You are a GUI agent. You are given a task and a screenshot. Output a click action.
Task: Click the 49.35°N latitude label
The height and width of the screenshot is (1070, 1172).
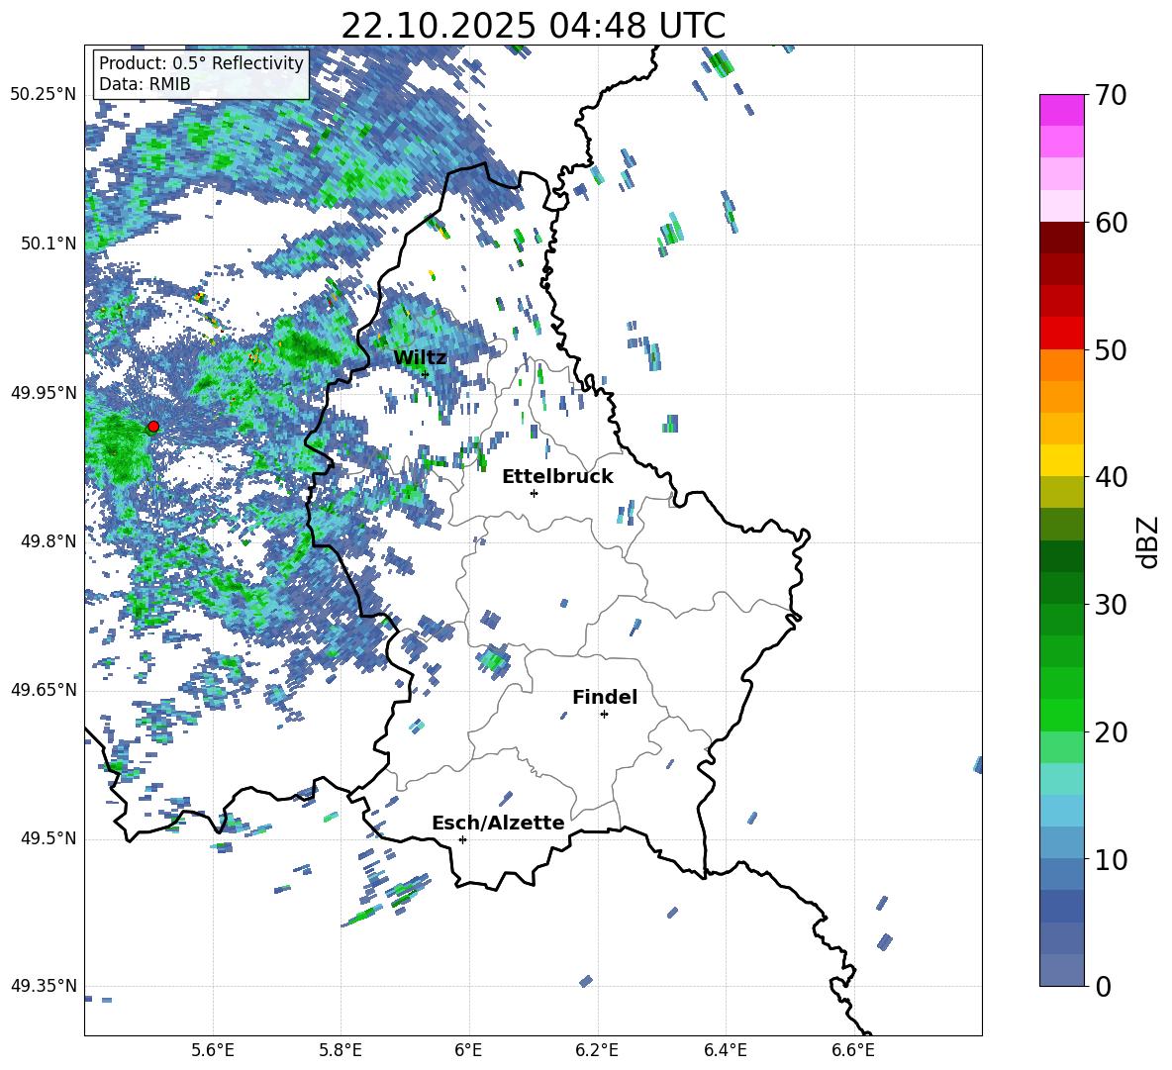[x=44, y=986]
